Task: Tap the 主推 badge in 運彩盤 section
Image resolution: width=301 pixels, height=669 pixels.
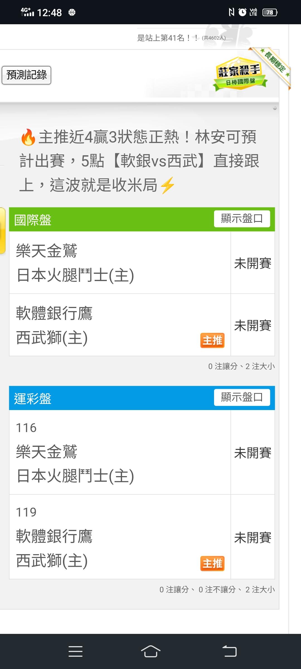Action: [212, 563]
